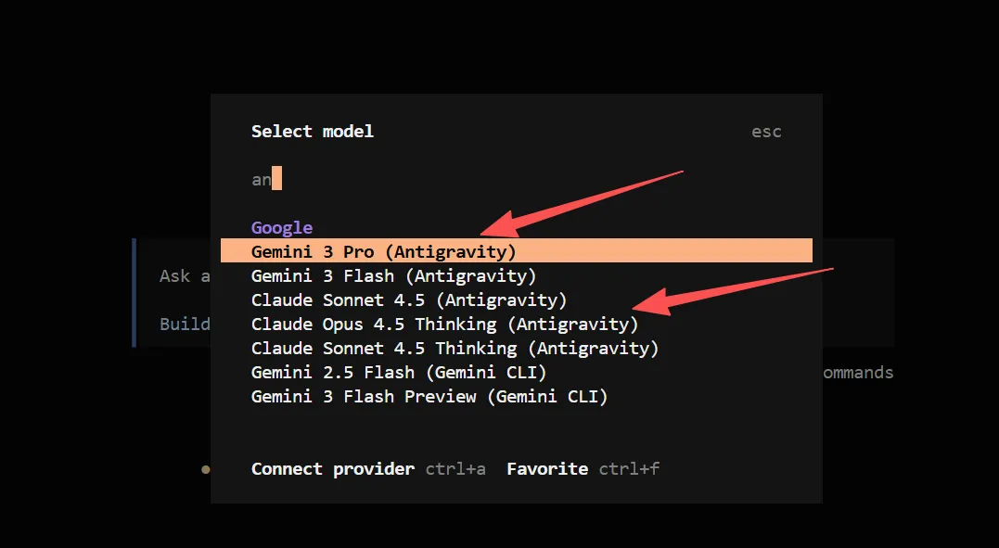Image resolution: width=999 pixels, height=548 pixels.
Task: Click the Google provider heading
Action: tap(282, 227)
